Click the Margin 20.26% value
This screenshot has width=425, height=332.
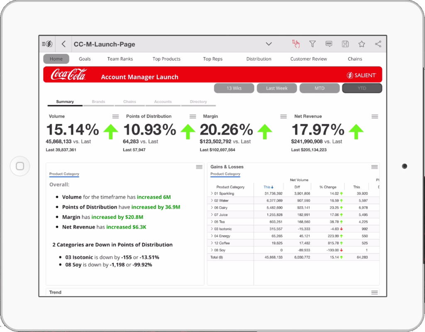point(226,130)
